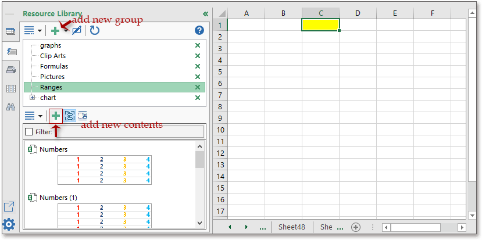Image resolution: width=482 pixels, height=240 pixels.
Task: Select column A header
Action: click(x=246, y=13)
